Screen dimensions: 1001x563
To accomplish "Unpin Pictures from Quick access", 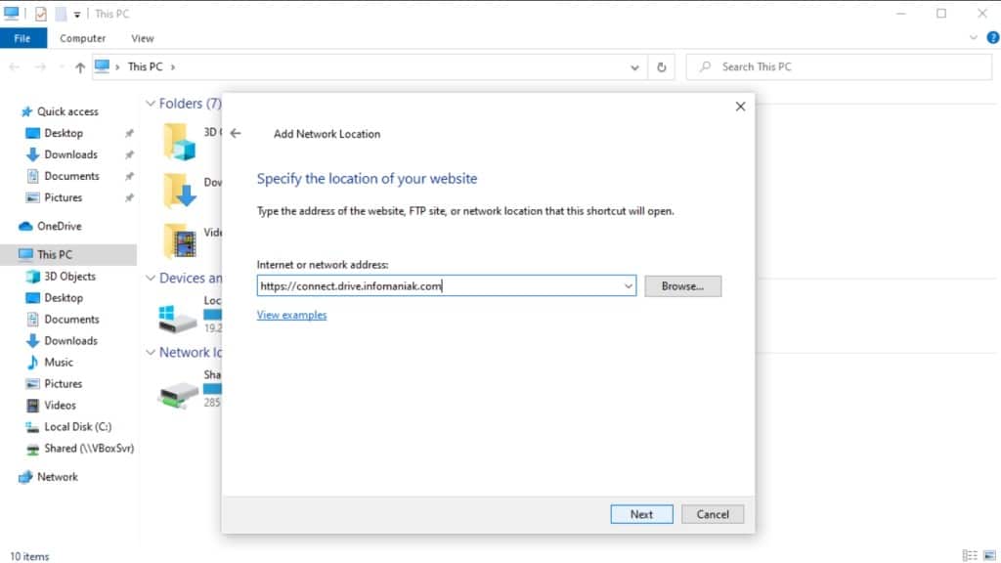I will click(x=129, y=197).
